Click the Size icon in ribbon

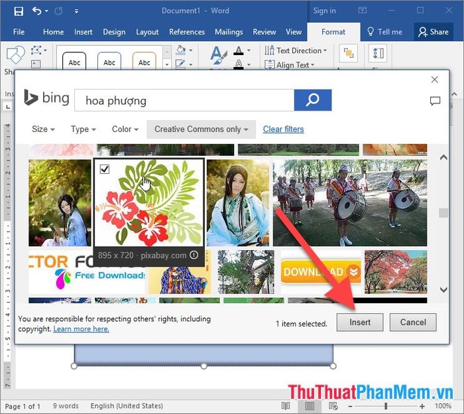tap(378, 53)
